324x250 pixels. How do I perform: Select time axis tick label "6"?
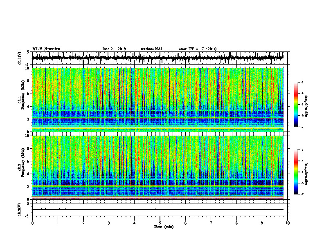[186, 223]
